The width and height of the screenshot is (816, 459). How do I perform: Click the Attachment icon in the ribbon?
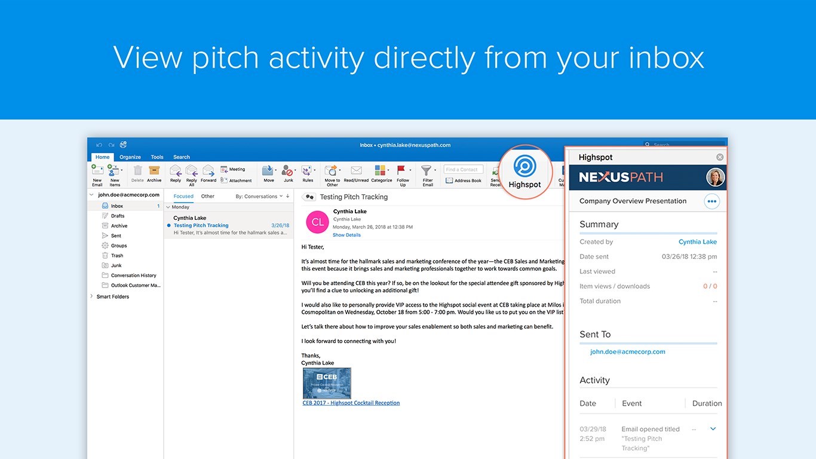coord(224,180)
